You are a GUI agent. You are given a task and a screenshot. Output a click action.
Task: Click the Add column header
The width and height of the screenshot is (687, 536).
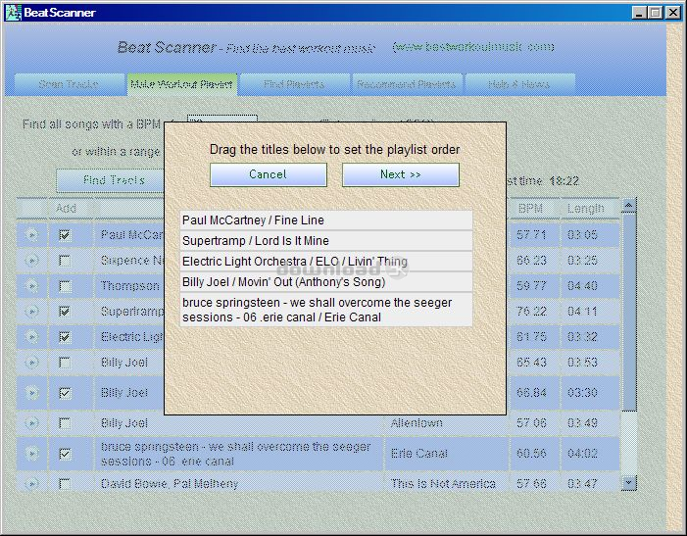71,209
